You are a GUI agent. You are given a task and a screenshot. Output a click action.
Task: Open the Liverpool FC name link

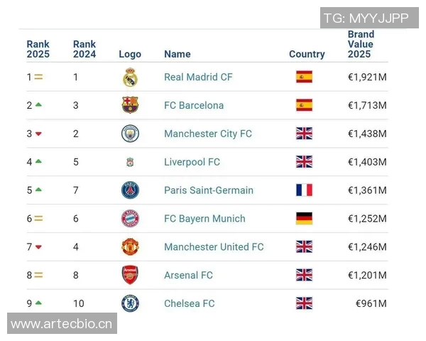[x=192, y=162]
